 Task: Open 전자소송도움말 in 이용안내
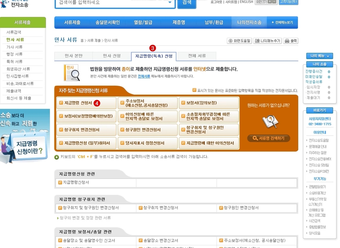[x=319, y=141]
